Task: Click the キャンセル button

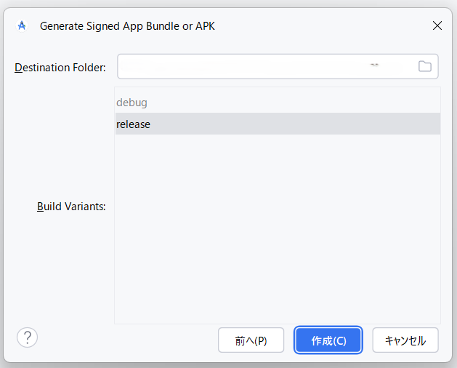Action: coord(405,340)
